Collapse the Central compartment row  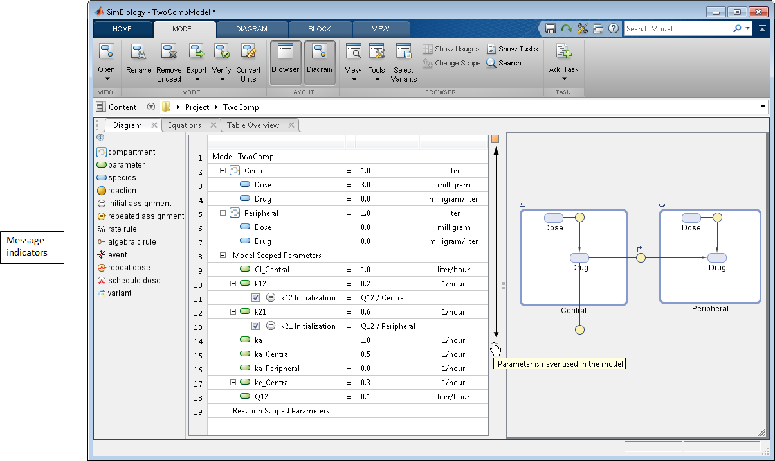(223, 171)
